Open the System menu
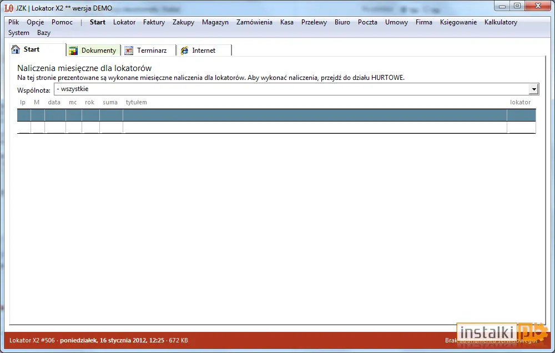This screenshot has width=555, height=353. coord(19,33)
